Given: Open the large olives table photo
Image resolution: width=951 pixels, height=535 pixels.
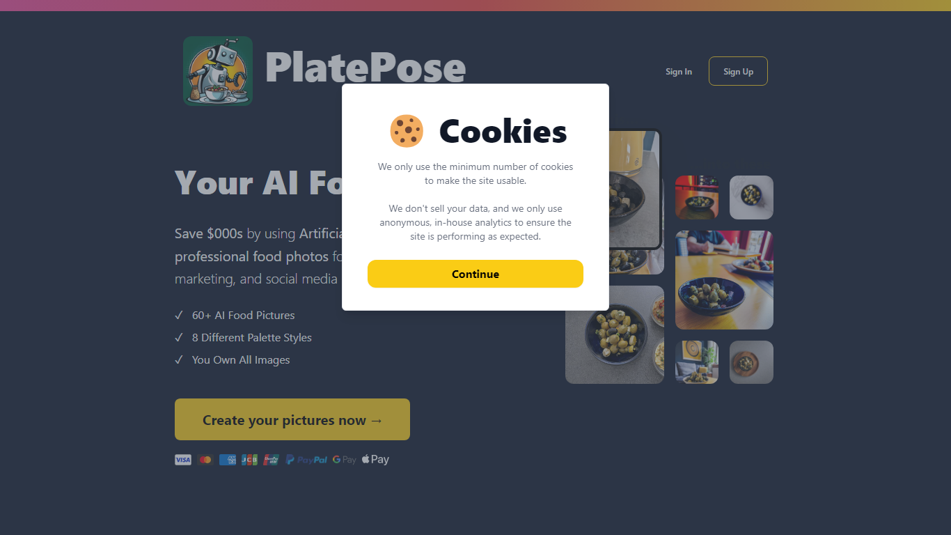Looking at the screenshot, I should point(724,280).
